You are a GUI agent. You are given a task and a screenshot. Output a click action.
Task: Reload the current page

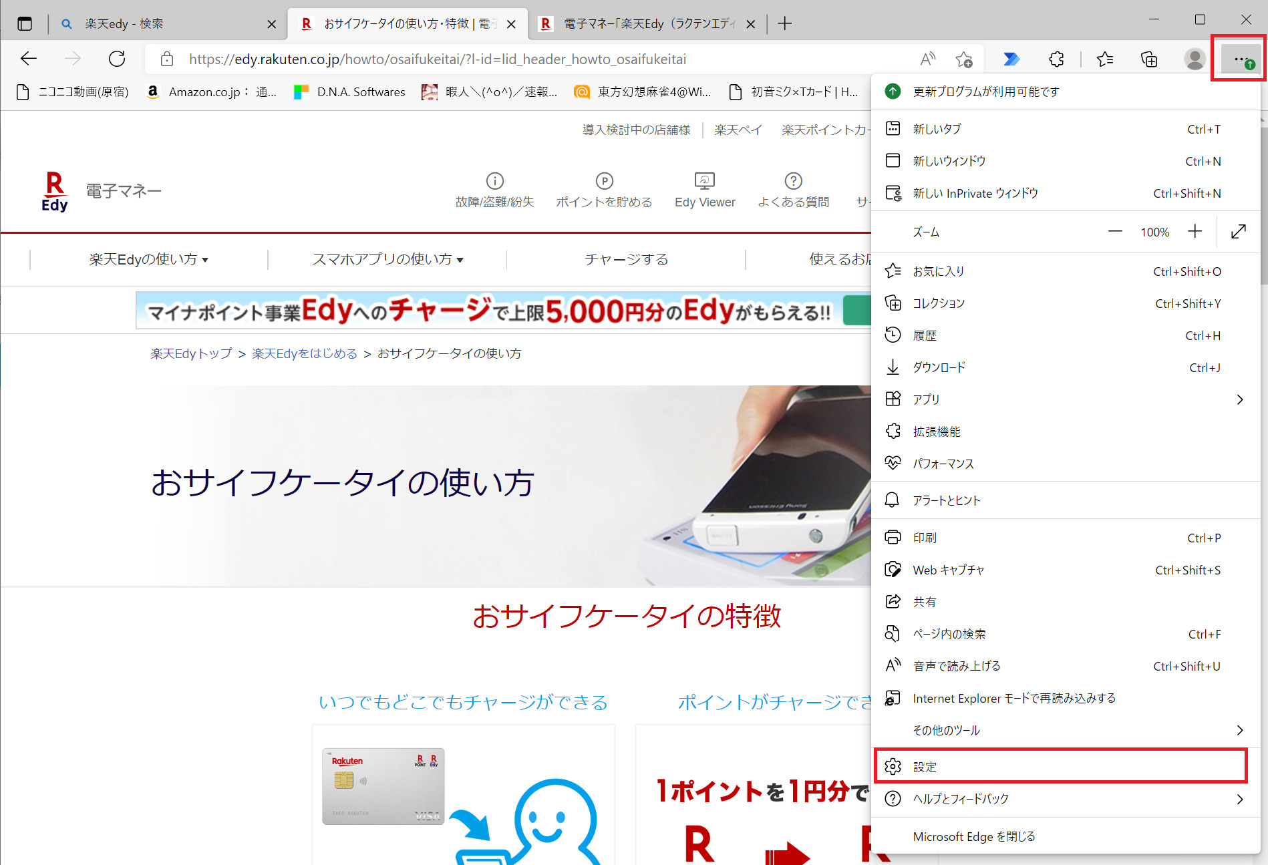pyautogui.click(x=117, y=59)
